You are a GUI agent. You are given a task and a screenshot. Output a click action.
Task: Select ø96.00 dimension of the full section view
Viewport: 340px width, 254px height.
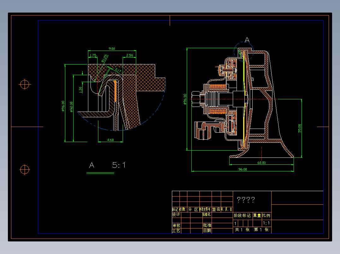pyautogui.click(x=185, y=99)
